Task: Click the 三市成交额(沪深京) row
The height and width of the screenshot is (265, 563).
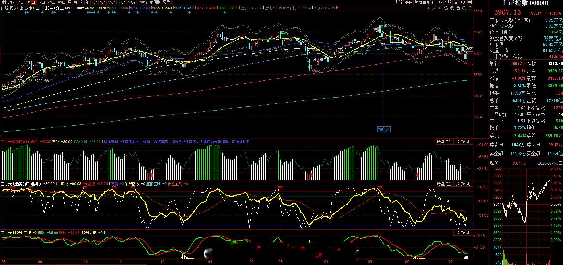Action: coord(526,20)
